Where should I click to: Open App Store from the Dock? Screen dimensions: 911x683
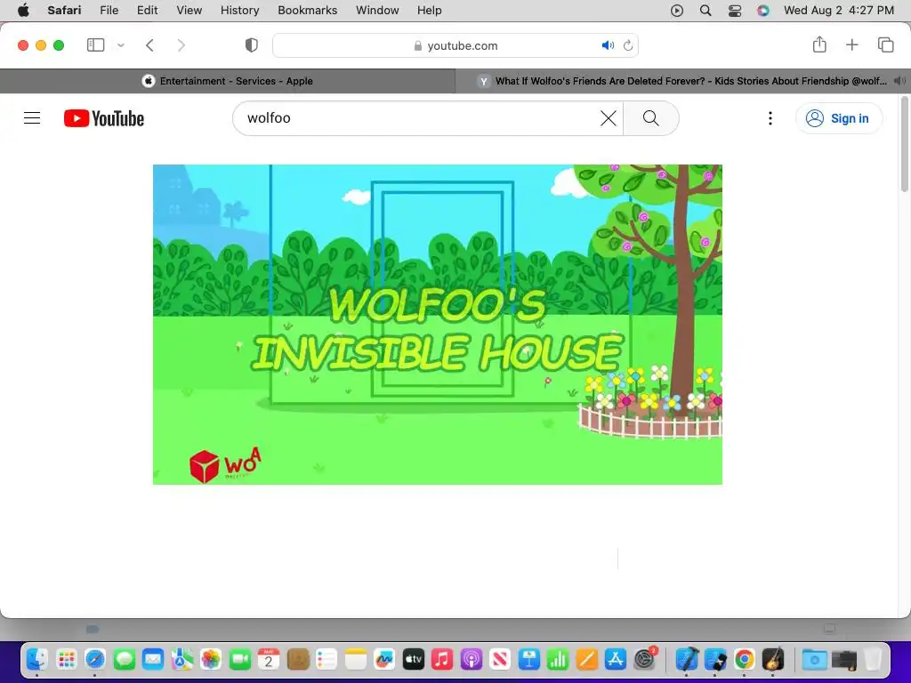tap(616, 659)
